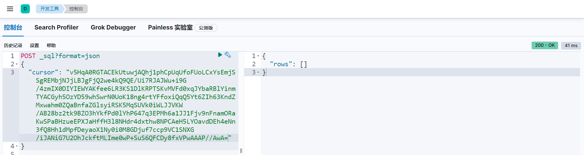Image resolution: width=584 pixels, height=155 pixels.
Task: Collapse request body at editor line 2
Action: (x=17, y=64)
